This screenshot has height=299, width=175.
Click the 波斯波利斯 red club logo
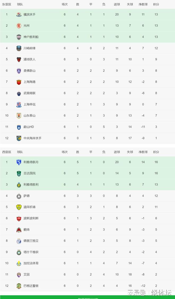19,218
